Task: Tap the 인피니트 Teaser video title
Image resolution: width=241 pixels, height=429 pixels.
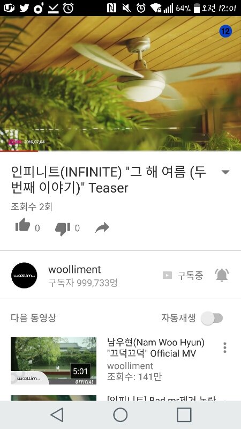Action: pos(109,180)
